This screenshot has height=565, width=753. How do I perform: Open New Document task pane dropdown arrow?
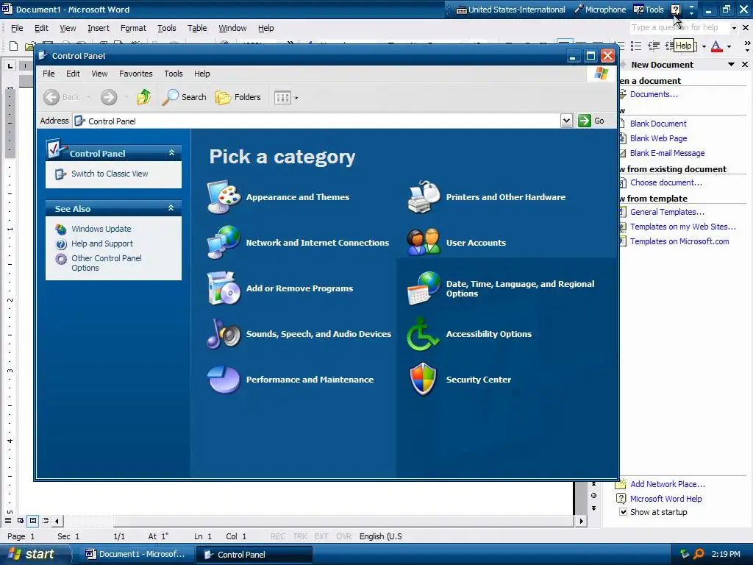click(x=731, y=65)
